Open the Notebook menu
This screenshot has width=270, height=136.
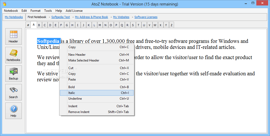[x=11, y=11]
